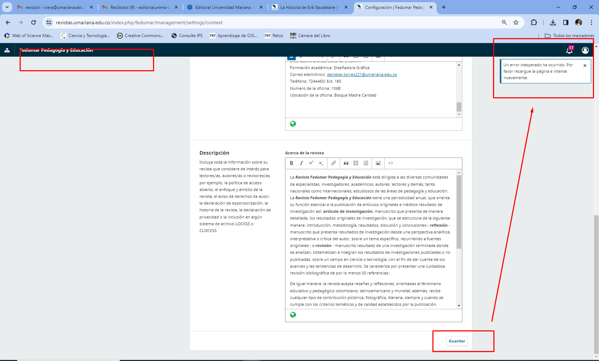Insert numbered list in description editor

366,163
